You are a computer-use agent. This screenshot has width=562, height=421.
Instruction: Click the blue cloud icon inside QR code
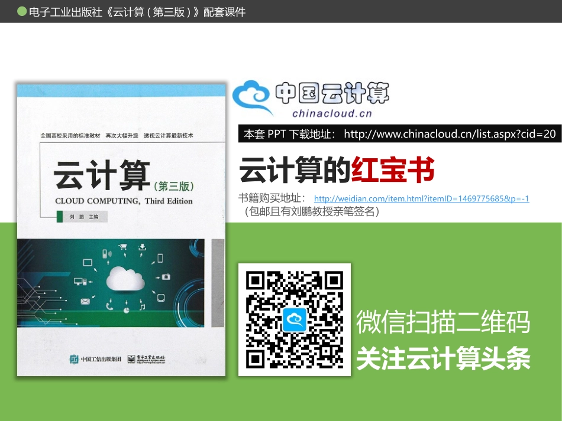[x=295, y=319]
